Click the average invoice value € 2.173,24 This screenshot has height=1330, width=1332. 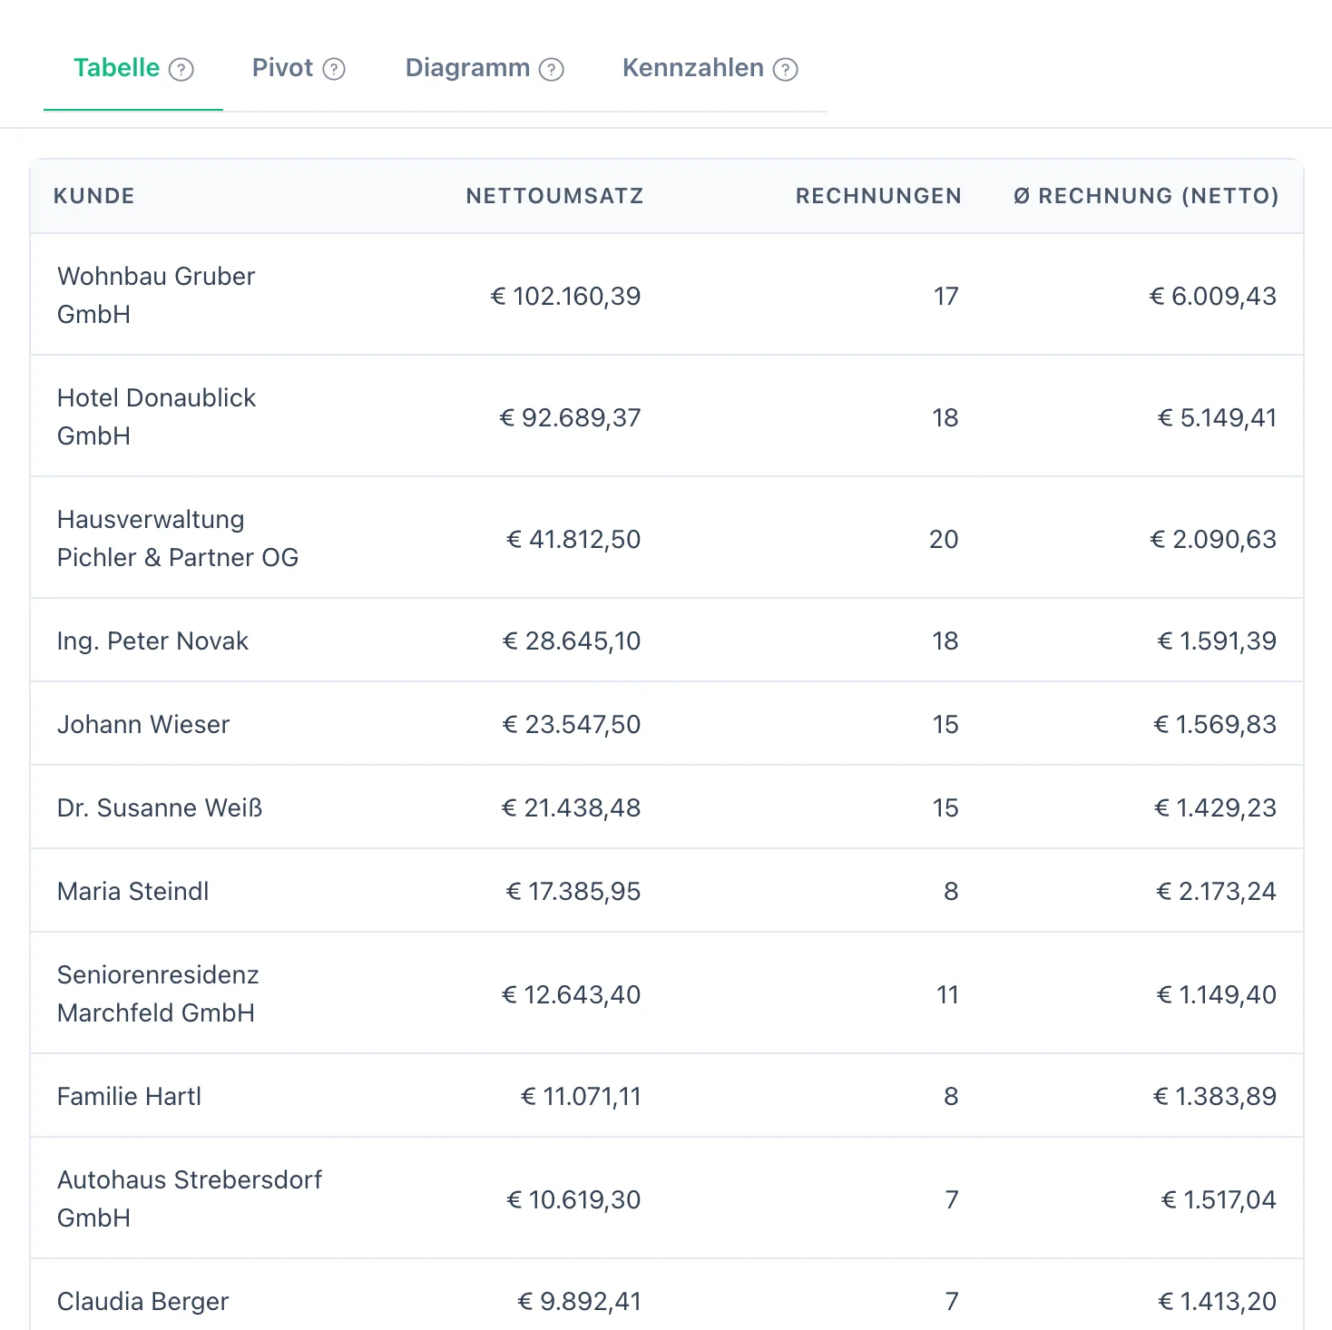(1216, 891)
